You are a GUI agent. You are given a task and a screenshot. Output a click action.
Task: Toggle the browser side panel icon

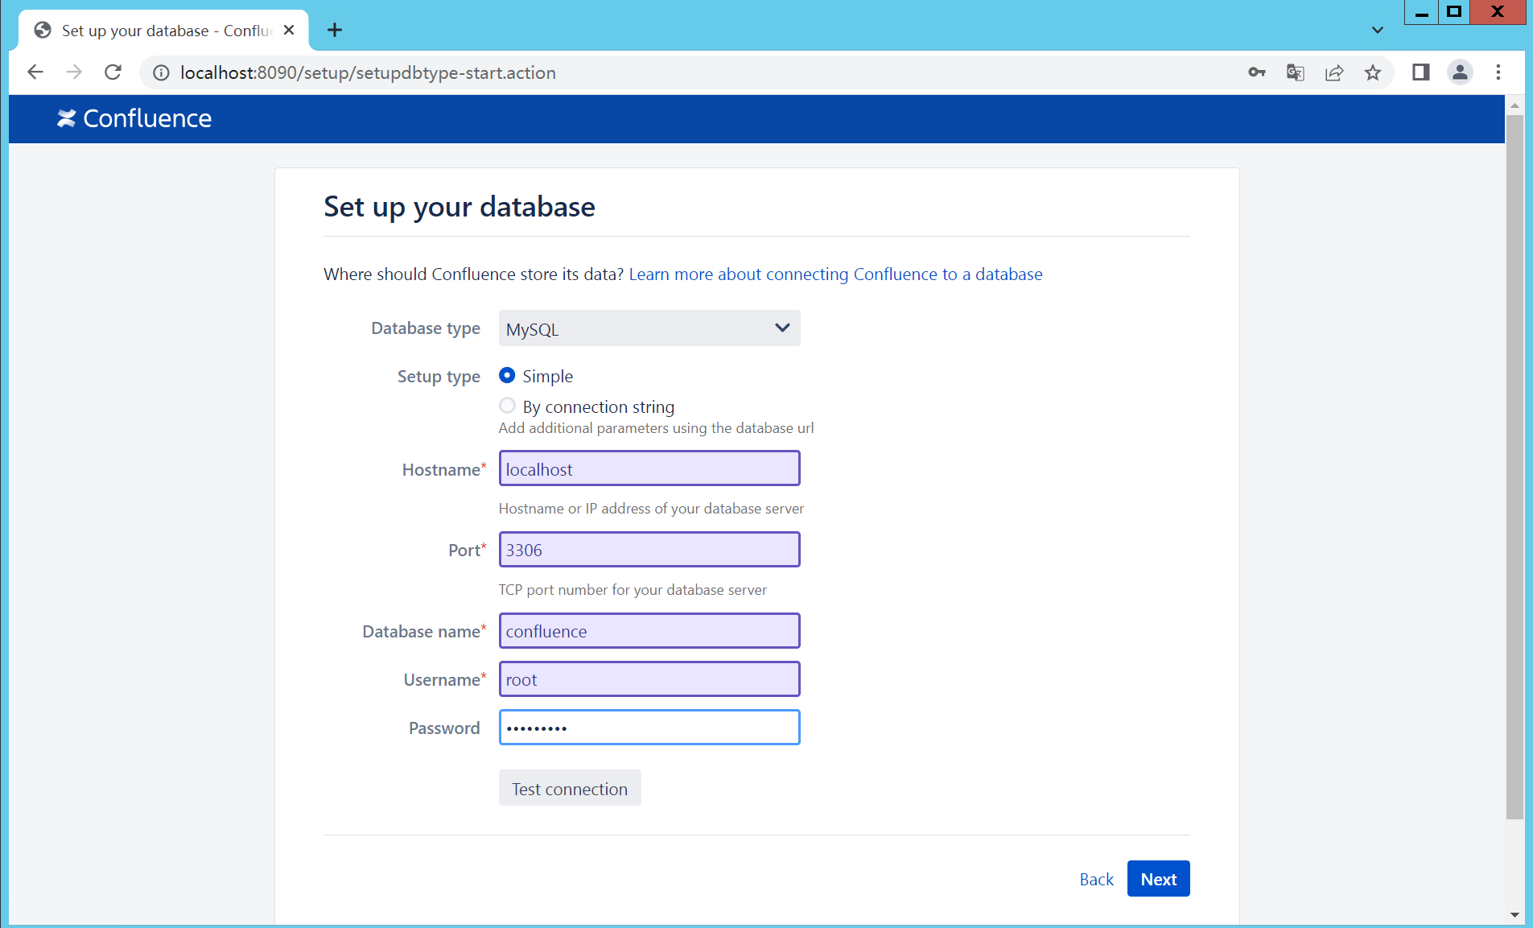1421,72
